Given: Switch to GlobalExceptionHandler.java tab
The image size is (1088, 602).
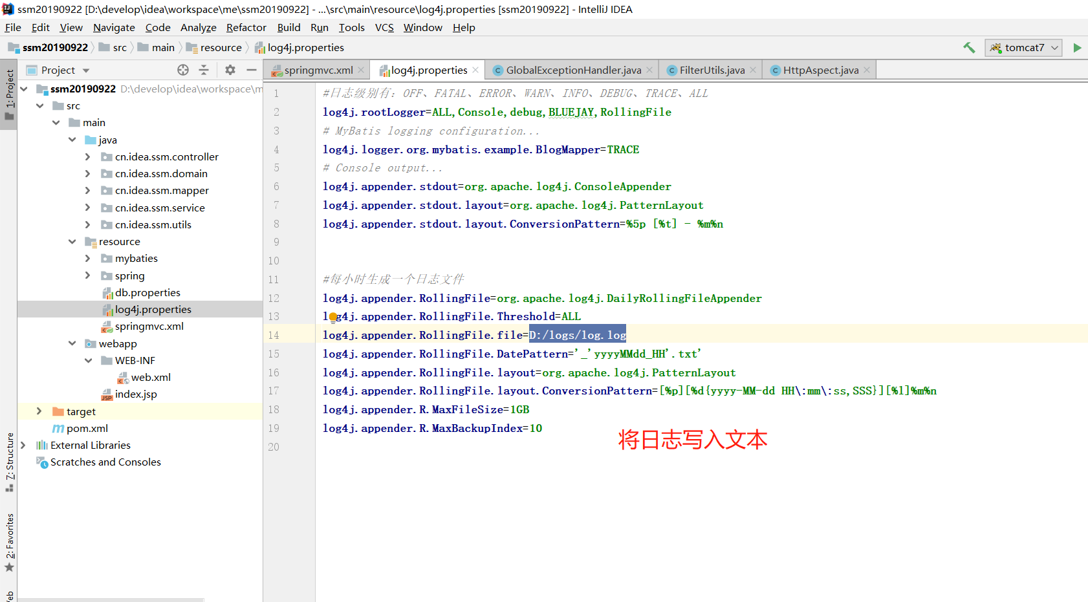Looking at the screenshot, I should [573, 70].
